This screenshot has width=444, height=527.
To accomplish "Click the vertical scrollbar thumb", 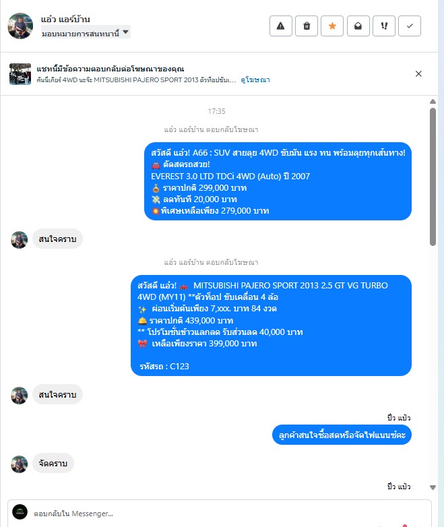I will click(433, 177).
